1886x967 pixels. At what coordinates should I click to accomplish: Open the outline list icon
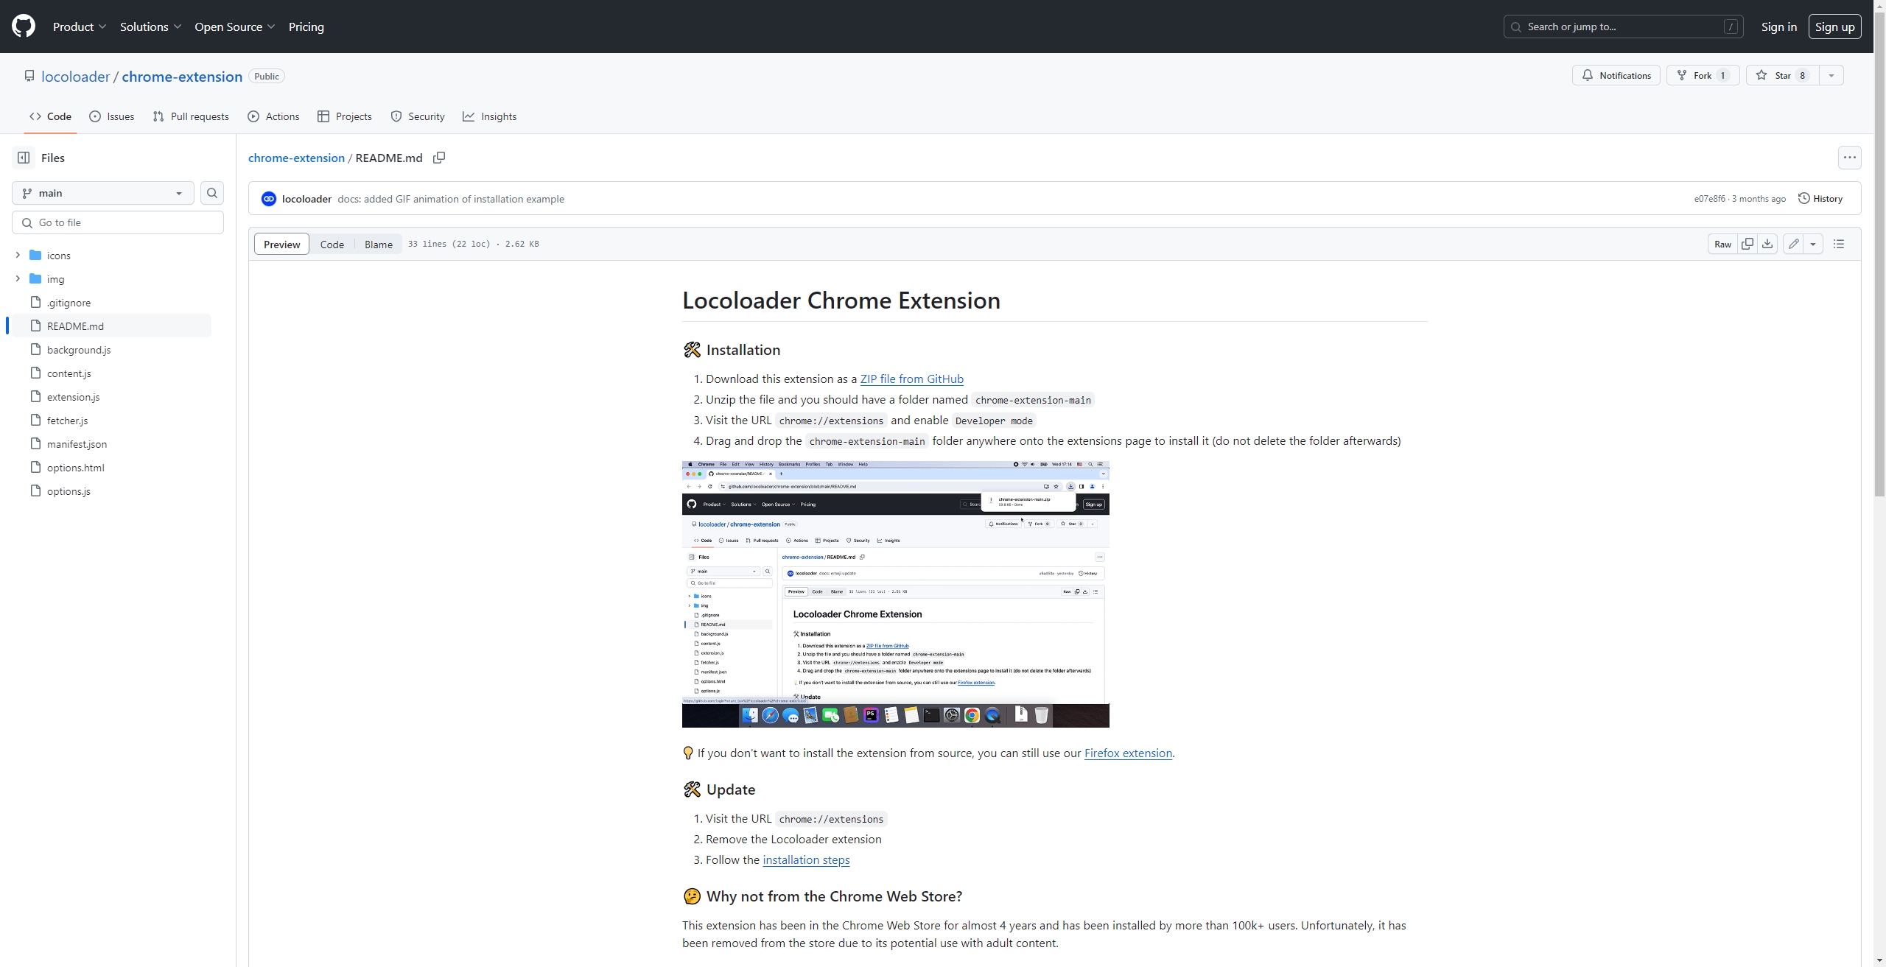coord(1839,244)
